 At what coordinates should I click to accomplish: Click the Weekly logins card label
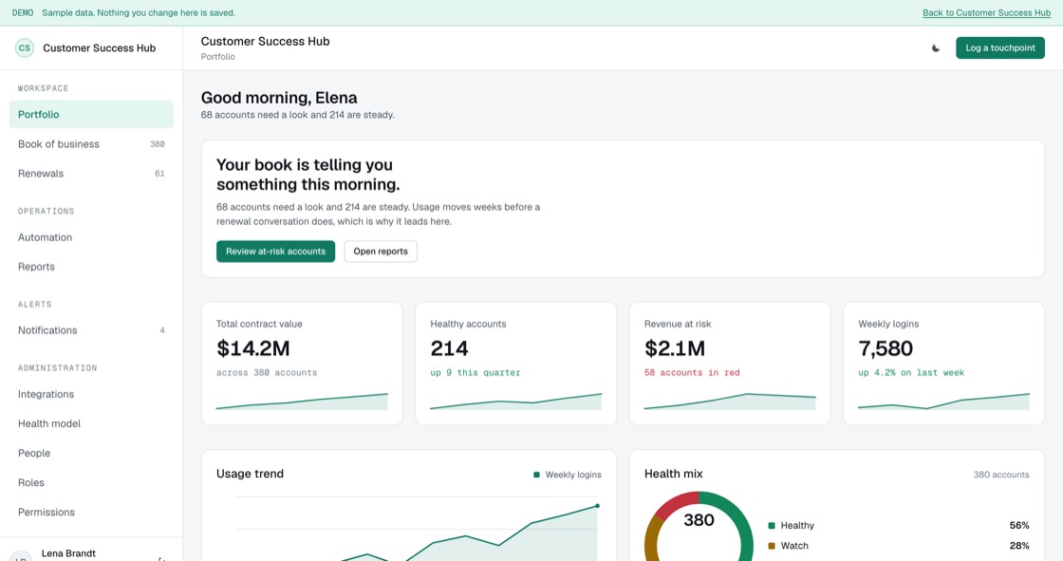point(888,325)
